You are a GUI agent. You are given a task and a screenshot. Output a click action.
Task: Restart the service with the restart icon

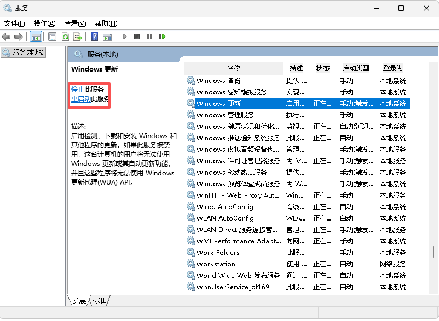coord(161,36)
